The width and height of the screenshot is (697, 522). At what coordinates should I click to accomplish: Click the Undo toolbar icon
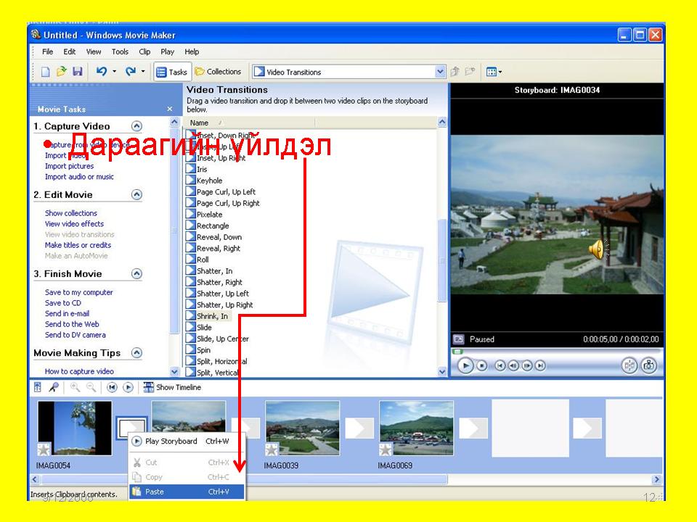[102, 72]
